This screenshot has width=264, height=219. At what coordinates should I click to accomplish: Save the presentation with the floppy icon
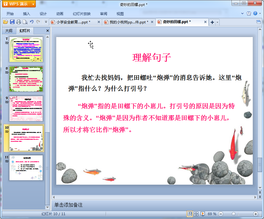coord(12,22)
